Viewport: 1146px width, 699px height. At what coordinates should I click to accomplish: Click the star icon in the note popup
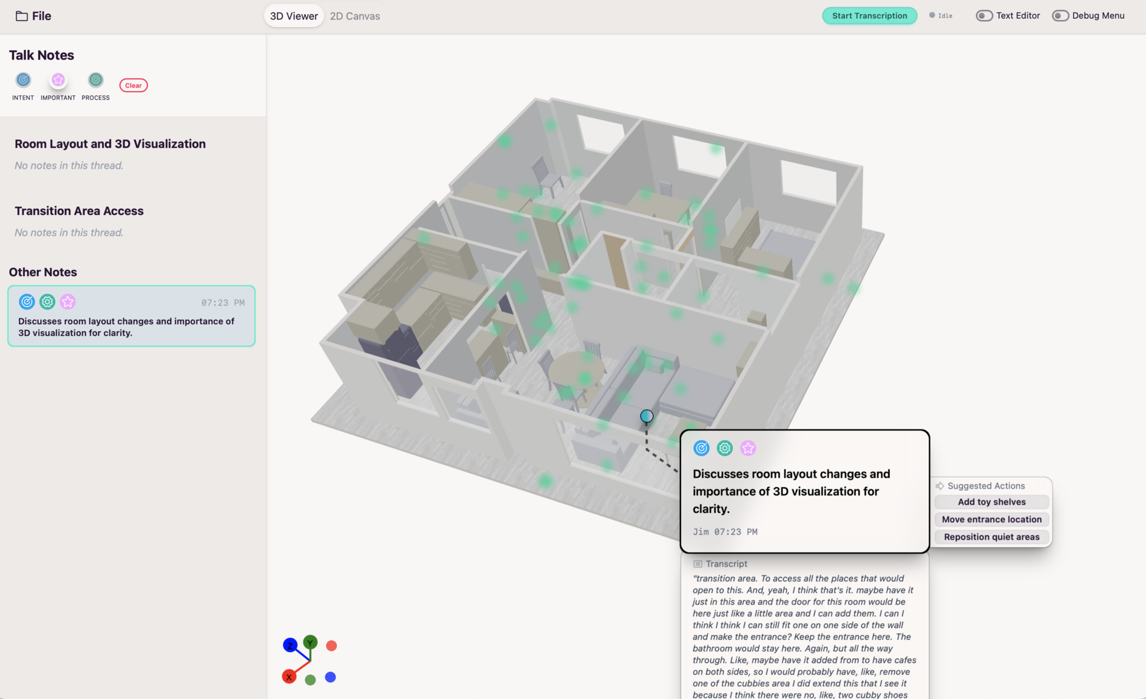748,448
